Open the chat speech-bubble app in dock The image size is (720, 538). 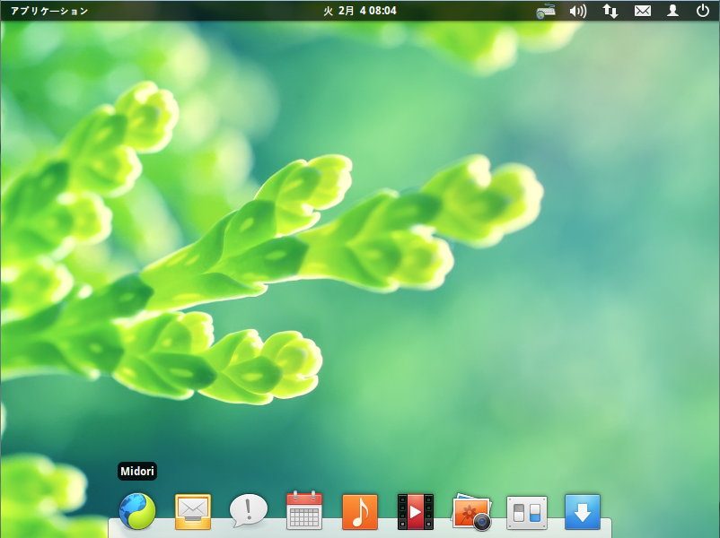coord(249,510)
